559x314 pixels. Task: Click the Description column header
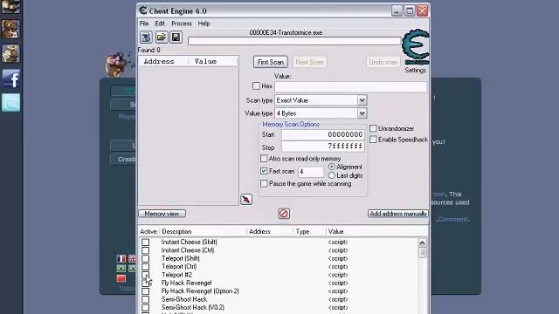point(203,231)
